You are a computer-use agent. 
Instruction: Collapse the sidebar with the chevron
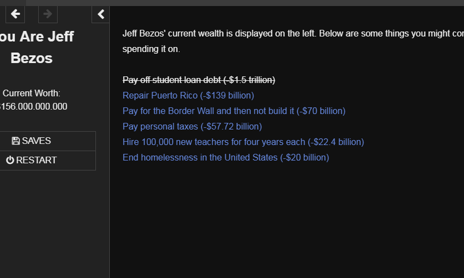point(101,14)
